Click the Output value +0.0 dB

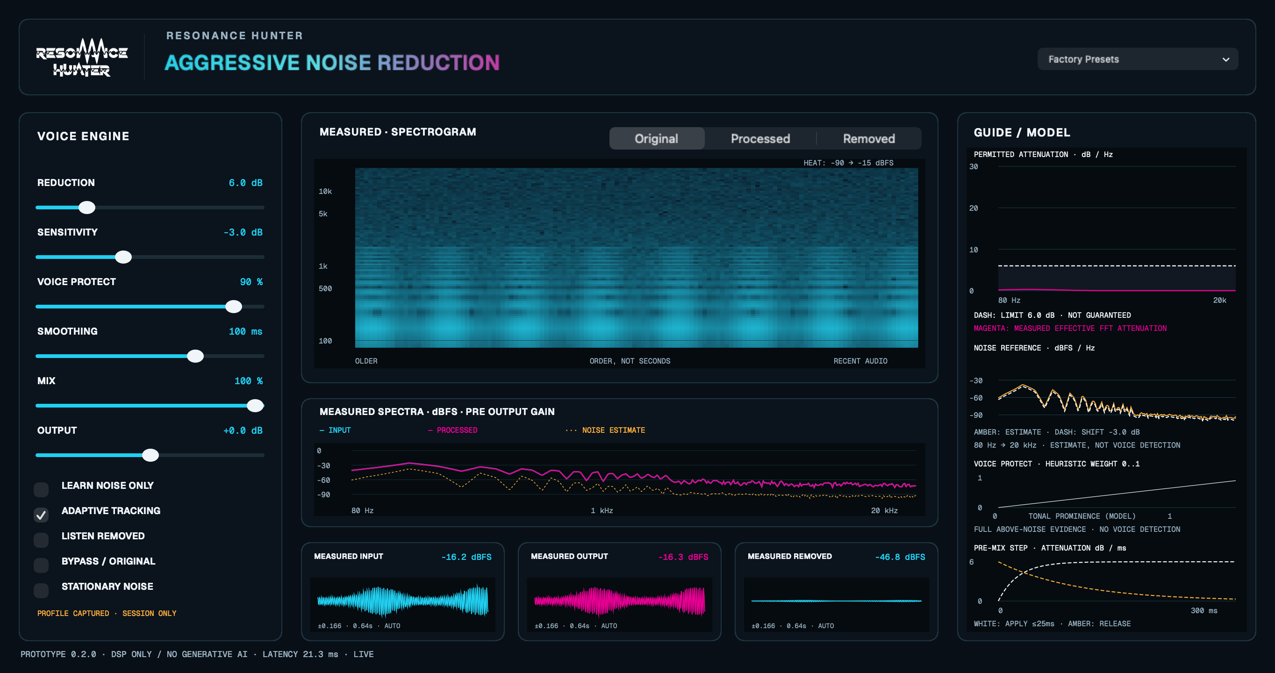[x=243, y=430]
